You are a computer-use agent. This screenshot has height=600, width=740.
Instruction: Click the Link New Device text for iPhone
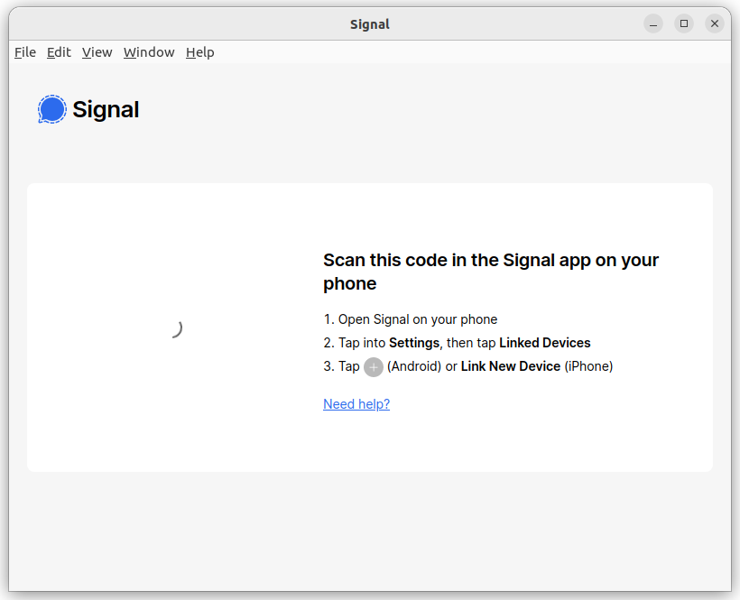pyautogui.click(x=509, y=366)
